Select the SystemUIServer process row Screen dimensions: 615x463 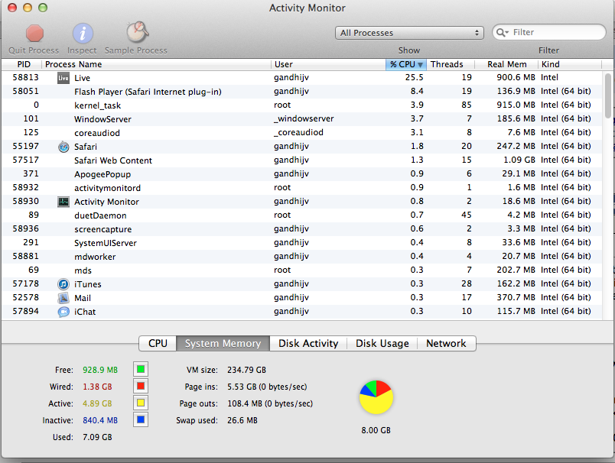coord(302,243)
